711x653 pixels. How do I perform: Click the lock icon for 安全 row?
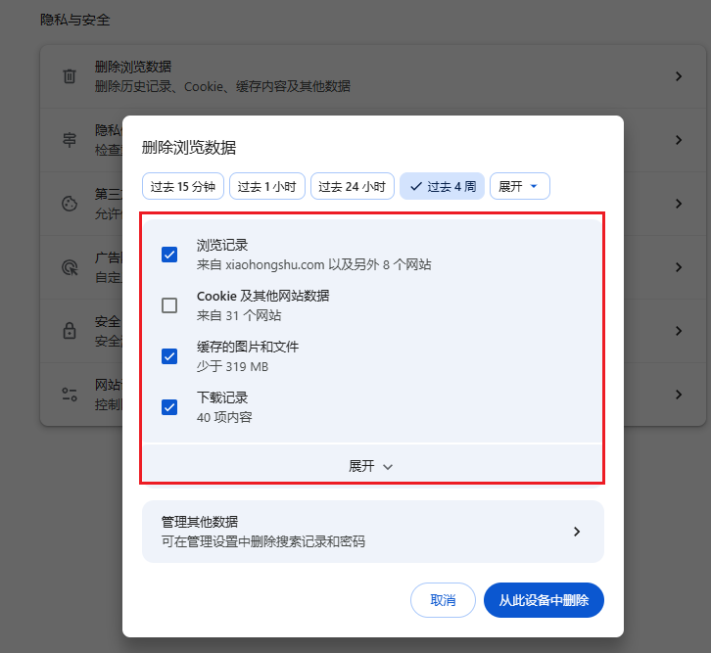70,330
